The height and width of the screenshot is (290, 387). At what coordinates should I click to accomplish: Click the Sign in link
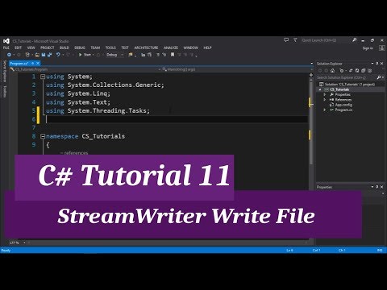point(368,48)
